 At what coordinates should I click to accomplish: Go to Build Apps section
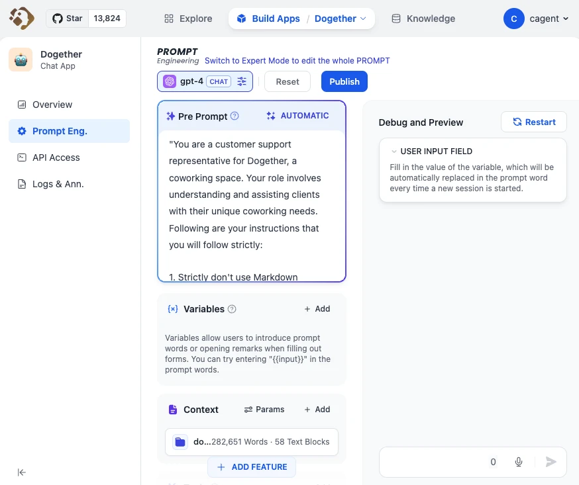point(268,19)
